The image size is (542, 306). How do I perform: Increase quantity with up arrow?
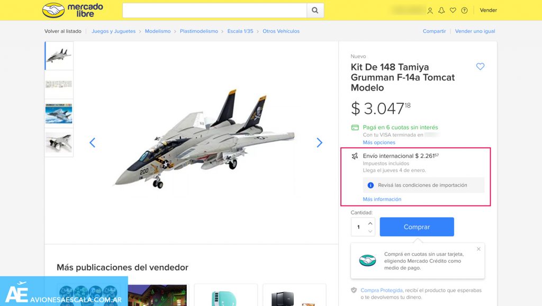click(370, 223)
